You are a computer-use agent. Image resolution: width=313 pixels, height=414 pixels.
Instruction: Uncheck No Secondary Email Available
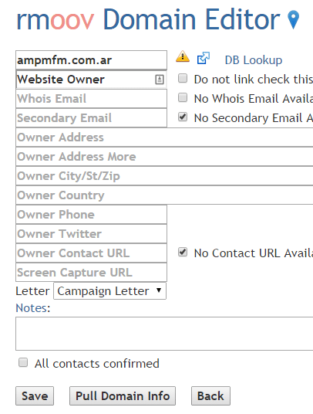click(183, 117)
